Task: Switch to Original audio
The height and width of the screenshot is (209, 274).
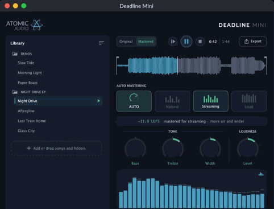Action: (126, 42)
